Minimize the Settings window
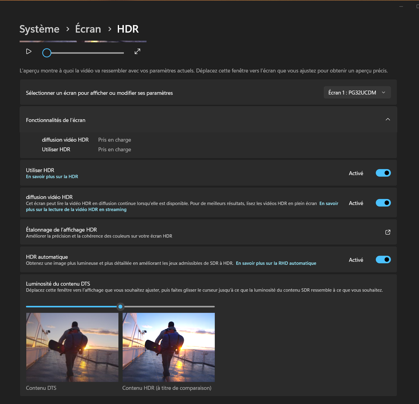Screen dimensions: 419x404 tap(401, 6)
